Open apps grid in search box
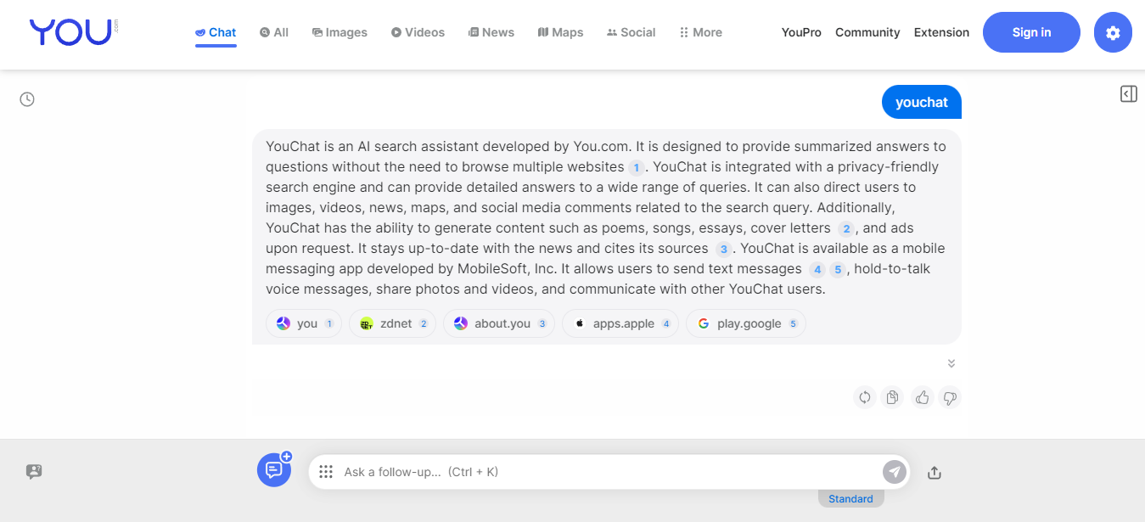Image resolution: width=1145 pixels, height=522 pixels. pos(326,472)
